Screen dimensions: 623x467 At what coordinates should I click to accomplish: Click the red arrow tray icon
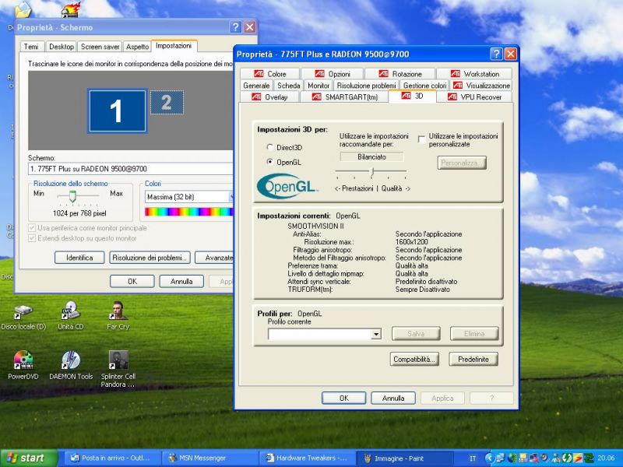pyautogui.click(x=577, y=458)
